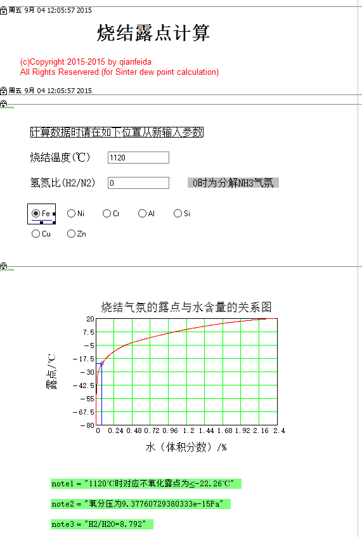This screenshot has height=537, width=362.
Task: Select the Fe radio button
Action: 36,214
